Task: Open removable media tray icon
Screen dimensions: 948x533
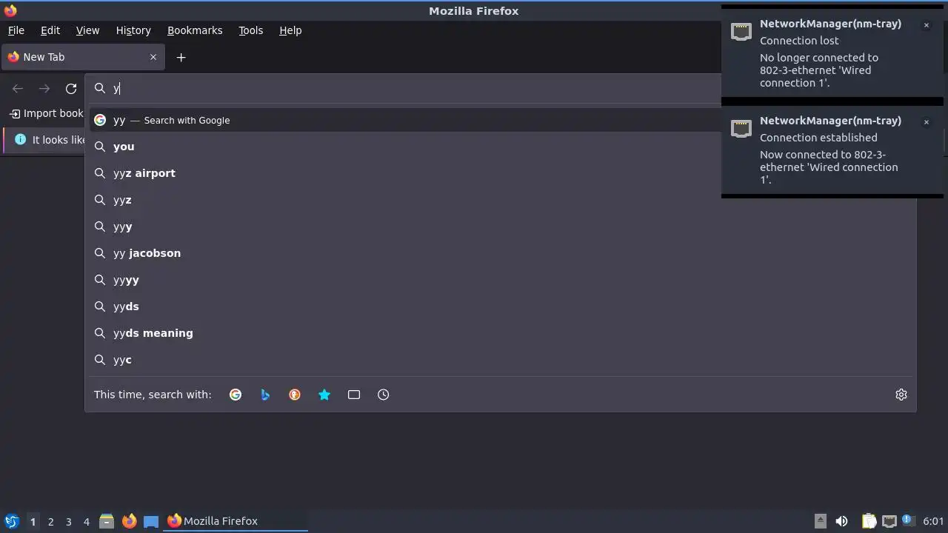Action: 820,521
